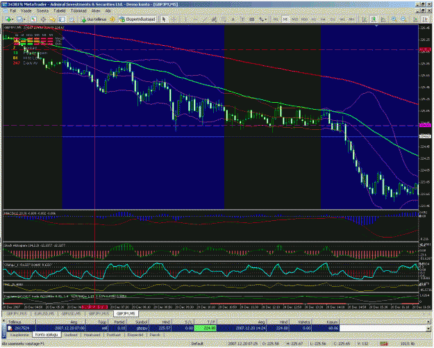This screenshot has width=434, height=348.
Task: Open the Päevik terminal tab
Action: click(x=155, y=335)
